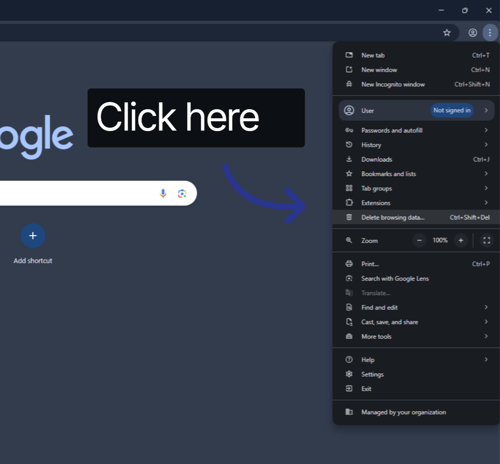The image size is (500, 464).
Task: Select Print from the menu
Action: (370, 264)
